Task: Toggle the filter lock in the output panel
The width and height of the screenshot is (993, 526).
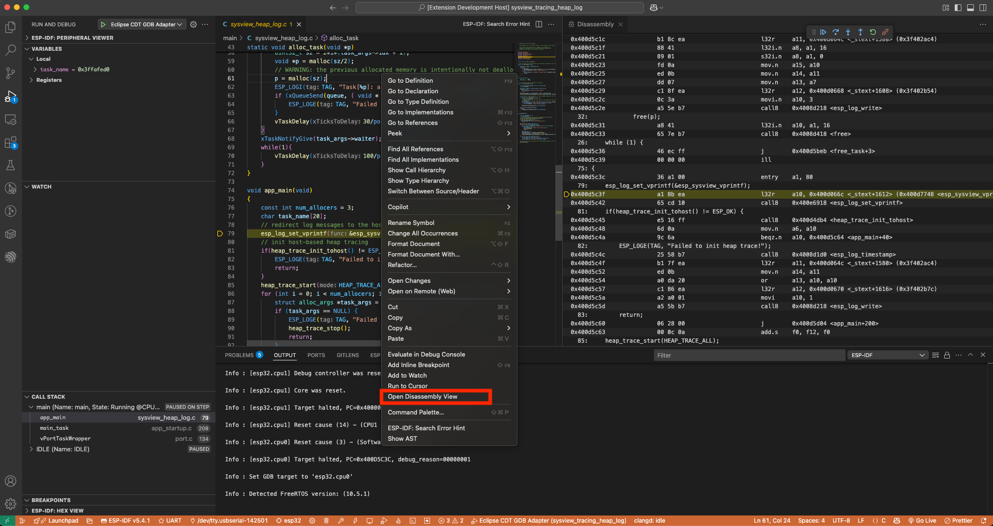Action: click(947, 355)
